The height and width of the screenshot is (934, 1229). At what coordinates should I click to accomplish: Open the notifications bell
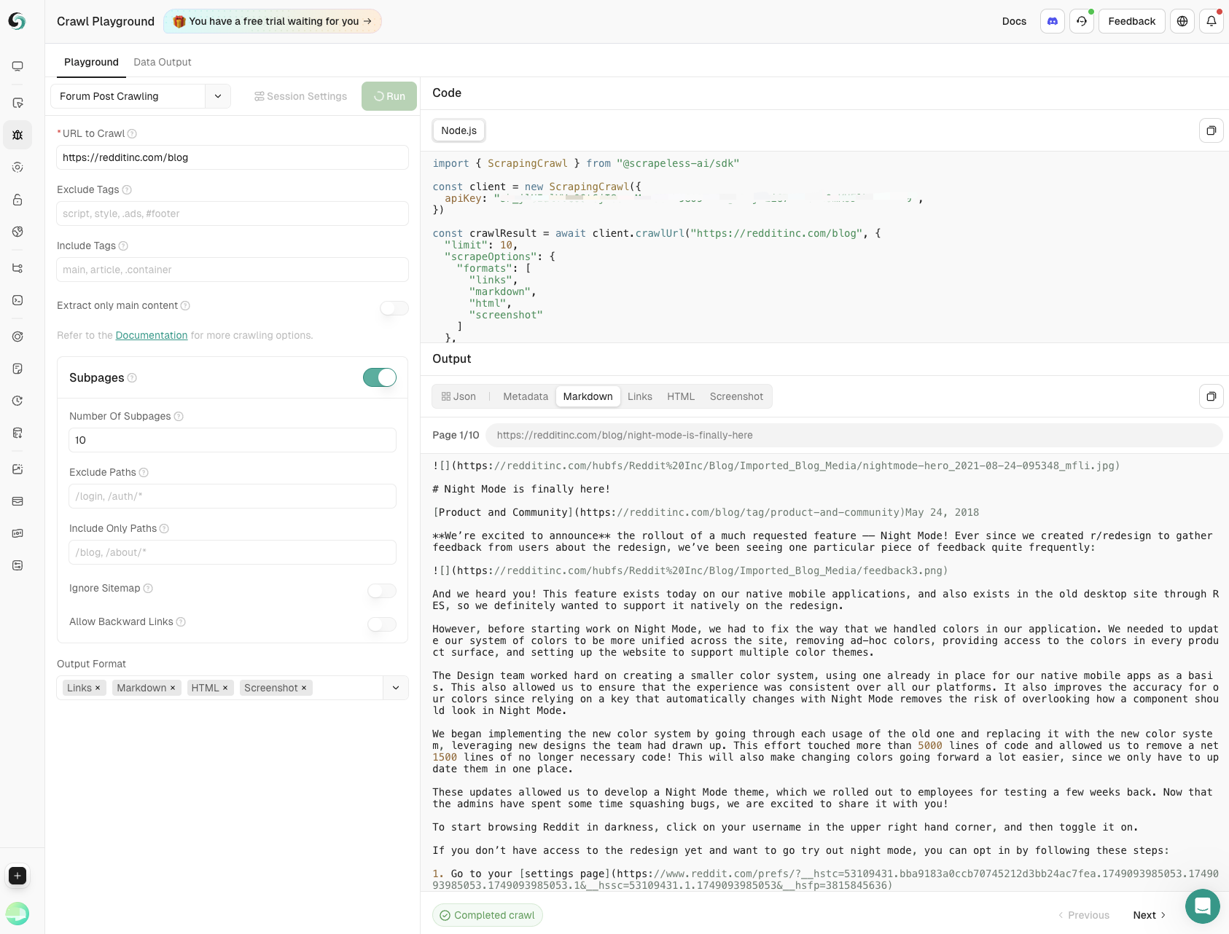coord(1212,21)
